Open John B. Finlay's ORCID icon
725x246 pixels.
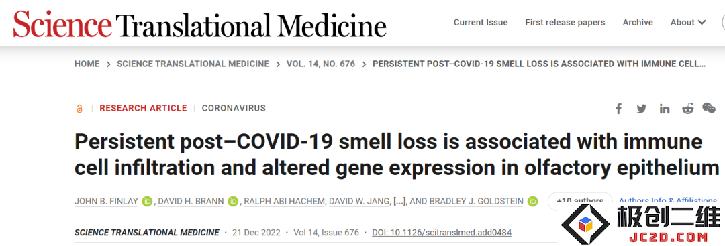tap(148, 201)
